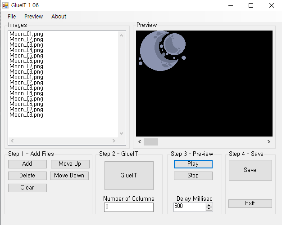Click the Move Up button

70,164
